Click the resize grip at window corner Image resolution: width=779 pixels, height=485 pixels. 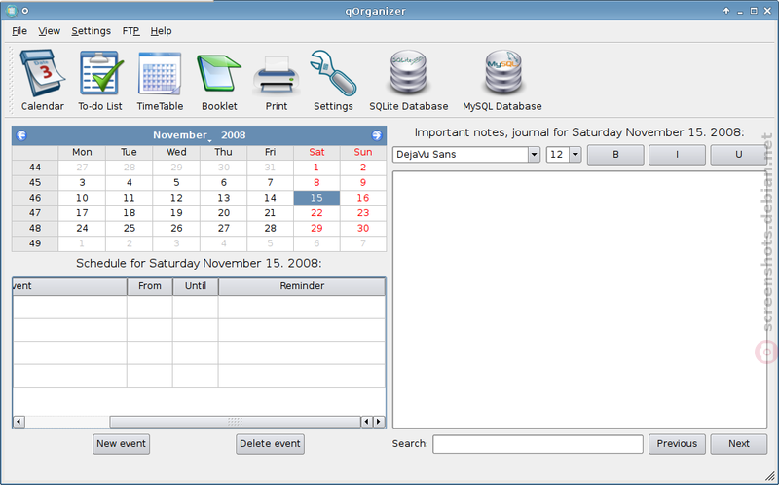[769, 476]
